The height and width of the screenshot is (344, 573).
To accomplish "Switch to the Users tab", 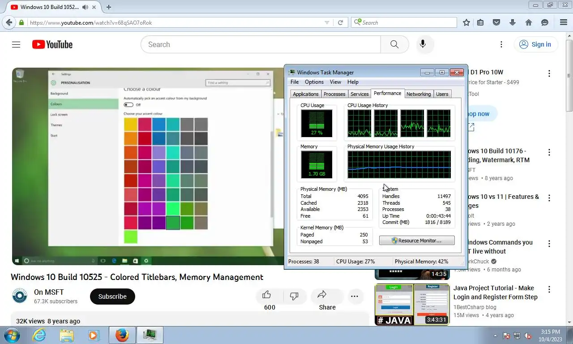I will [x=442, y=94].
